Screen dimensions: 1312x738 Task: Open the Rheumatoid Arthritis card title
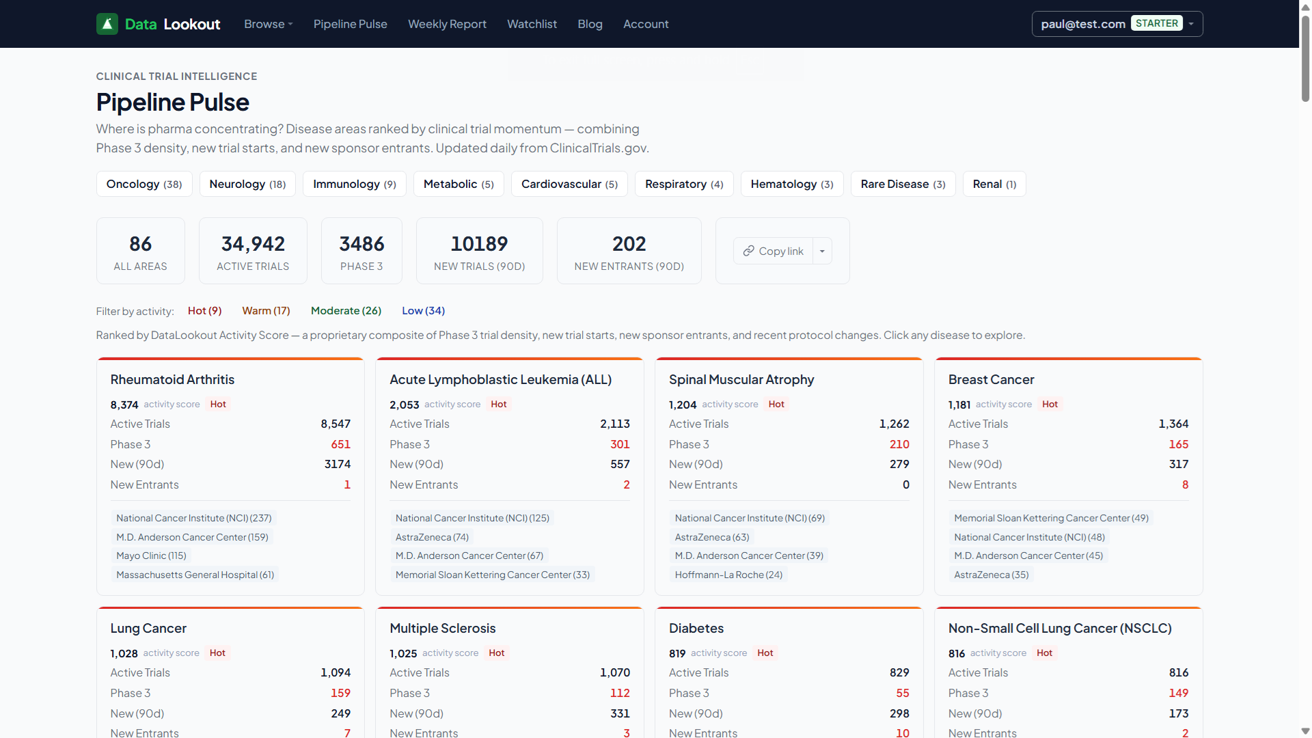pos(172,379)
